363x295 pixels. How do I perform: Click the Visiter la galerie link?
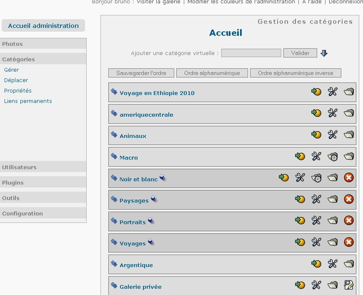(158, 2)
